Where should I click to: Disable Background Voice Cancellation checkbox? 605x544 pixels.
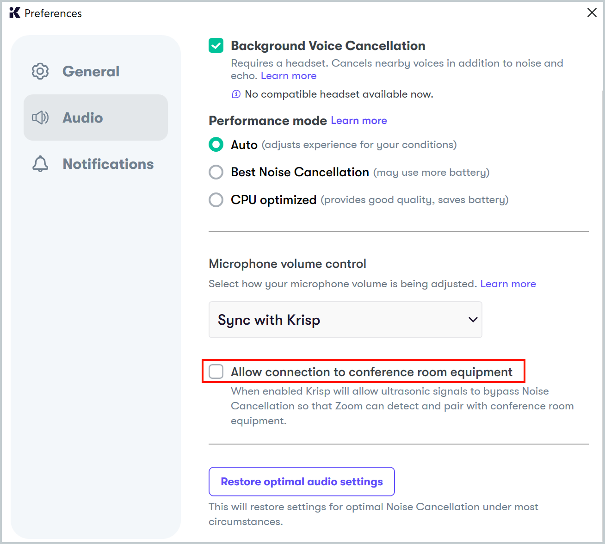point(216,46)
